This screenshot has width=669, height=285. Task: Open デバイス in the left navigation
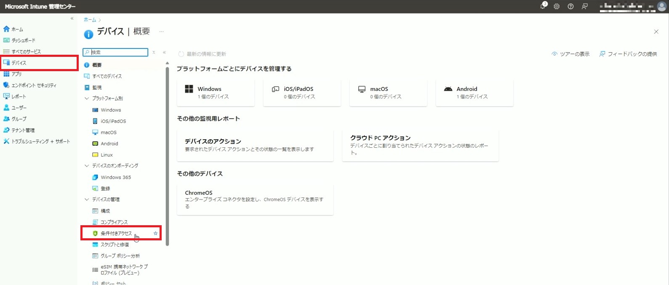(x=39, y=63)
